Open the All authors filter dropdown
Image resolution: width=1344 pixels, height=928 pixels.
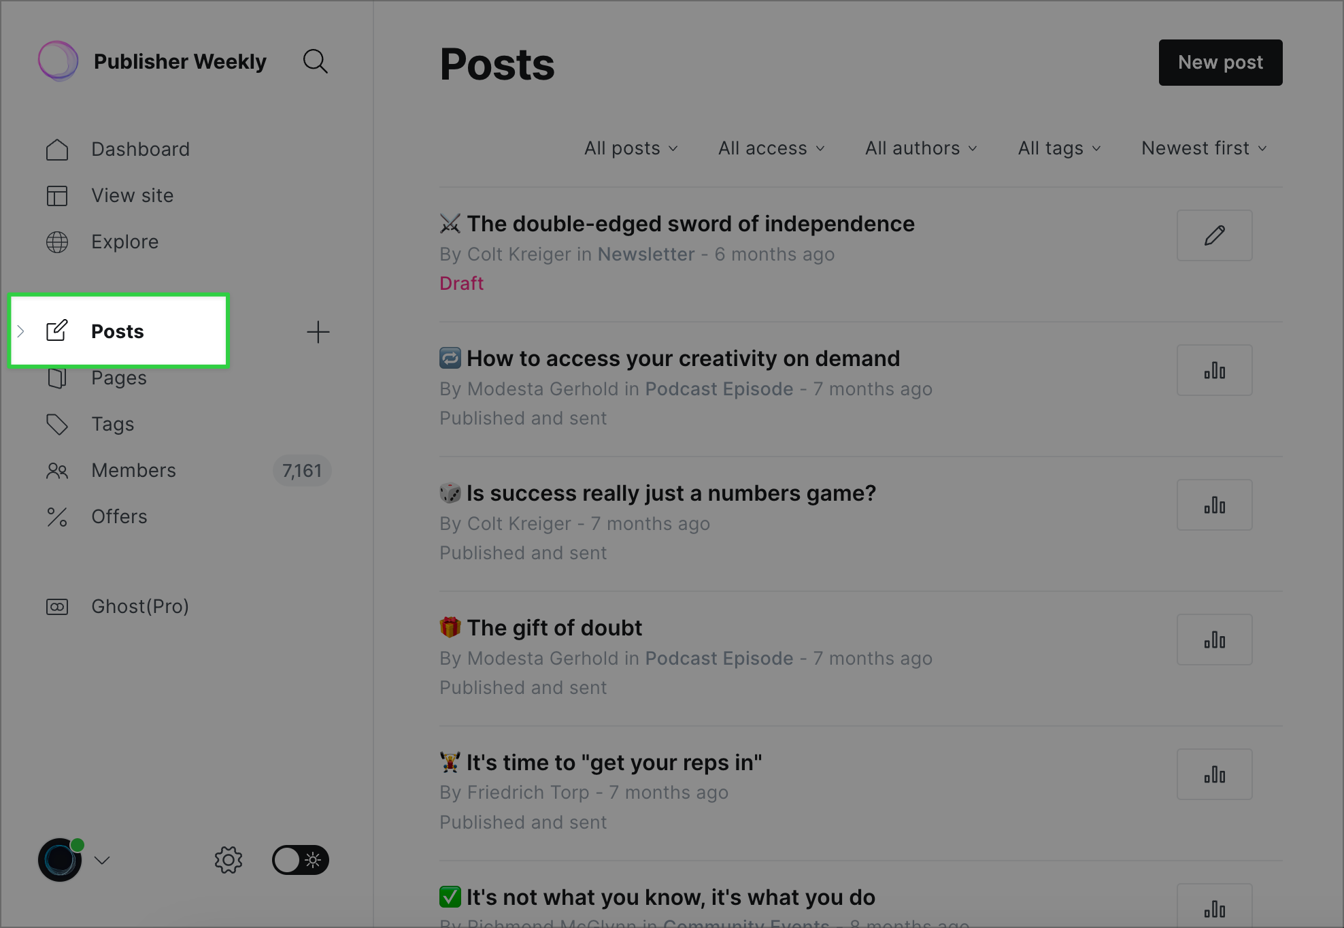(921, 148)
